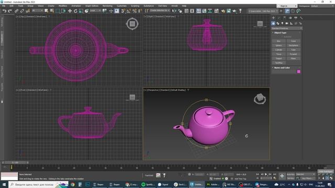Open the selection filter All dropdown
Screen dimensions: 335x188
click(x=37, y=10)
